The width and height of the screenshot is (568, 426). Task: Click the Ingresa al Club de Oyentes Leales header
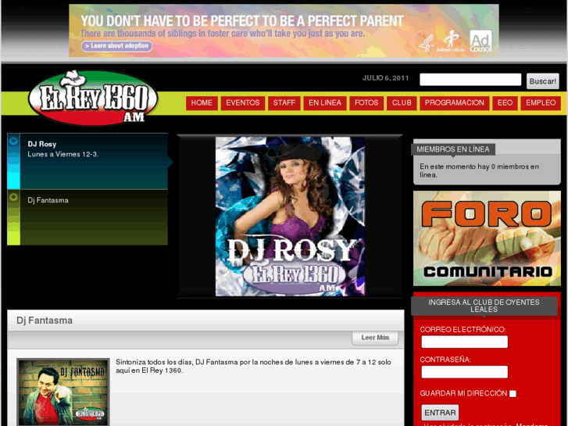(x=484, y=306)
